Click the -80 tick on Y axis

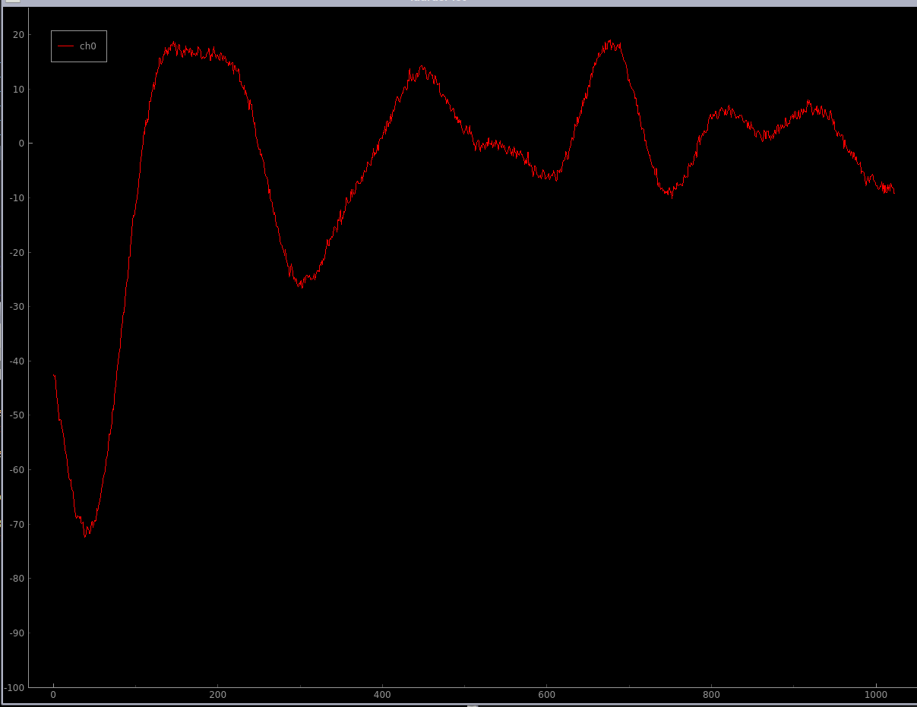16,579
